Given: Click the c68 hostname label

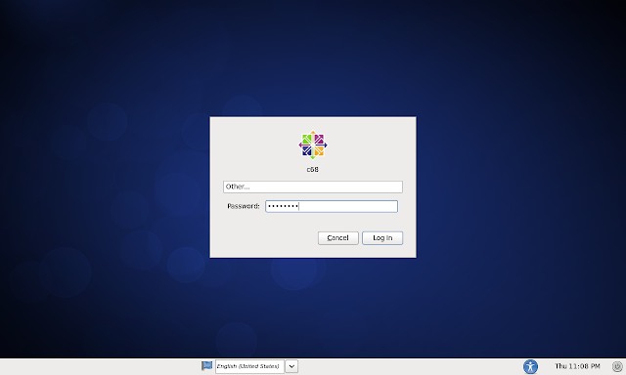Looking at the screenshot, I should [313, 169].
